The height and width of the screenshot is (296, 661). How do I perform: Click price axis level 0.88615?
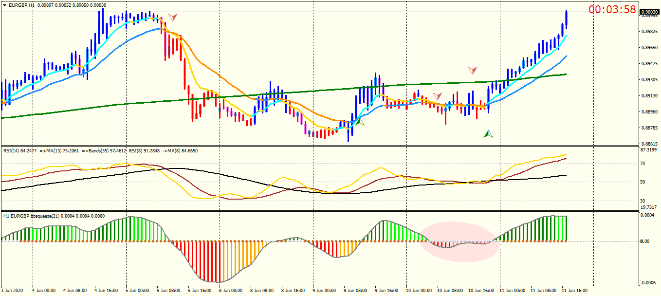pyautogui.click(x=649, y=144)
